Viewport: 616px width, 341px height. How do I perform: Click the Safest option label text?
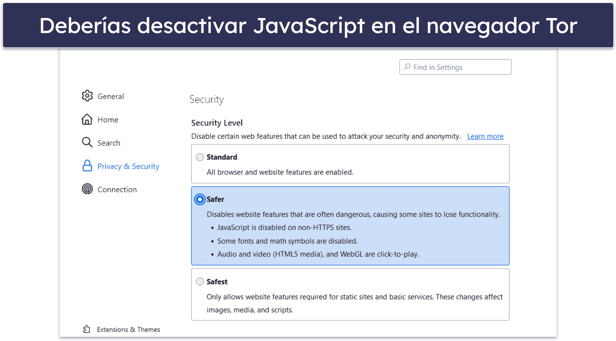click(x=217, y=282)
